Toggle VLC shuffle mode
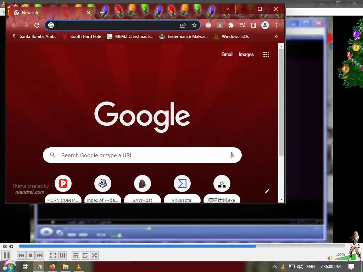 tap(94, 255)
